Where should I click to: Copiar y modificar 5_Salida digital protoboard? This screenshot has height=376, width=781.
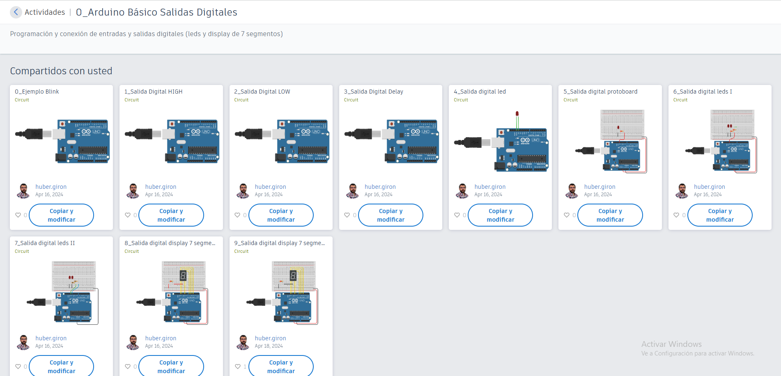click(x=610, y=215)
